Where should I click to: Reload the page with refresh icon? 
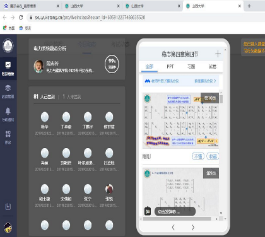pos(21,18)
